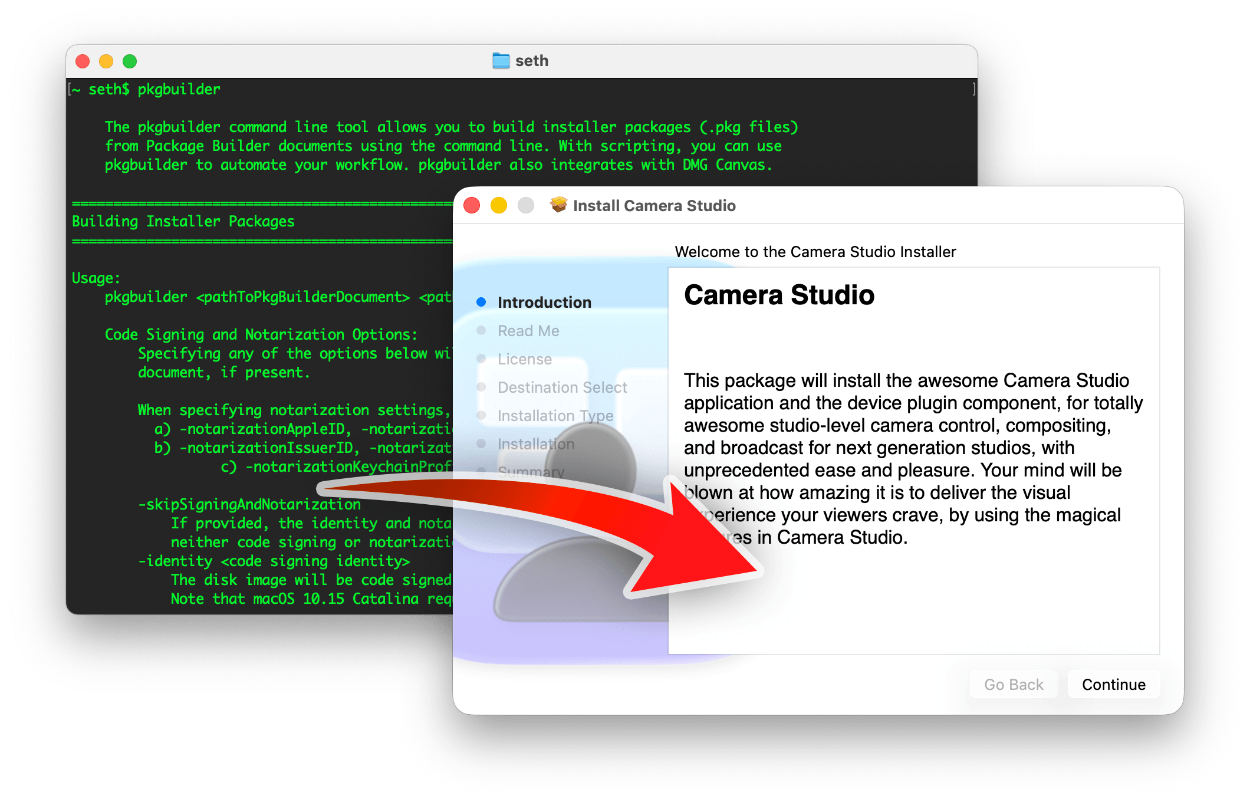Screen dimensions: 1250x802
Task: Maximize the seth terminal window
Action: (x=130, y=61)
